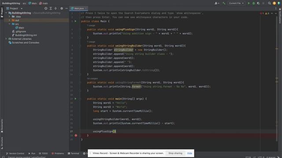Click the JetBrains Toolbox icon at top right
282x158 pixels.
click(x=279, y=3)
